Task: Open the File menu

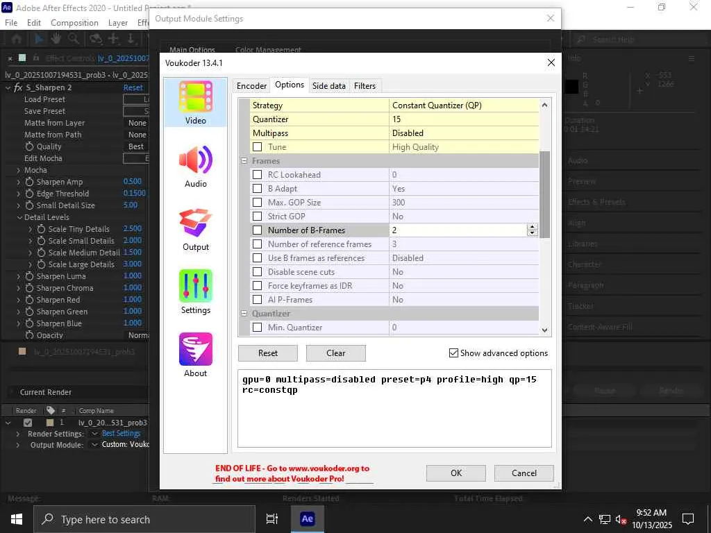Action: 11,23
